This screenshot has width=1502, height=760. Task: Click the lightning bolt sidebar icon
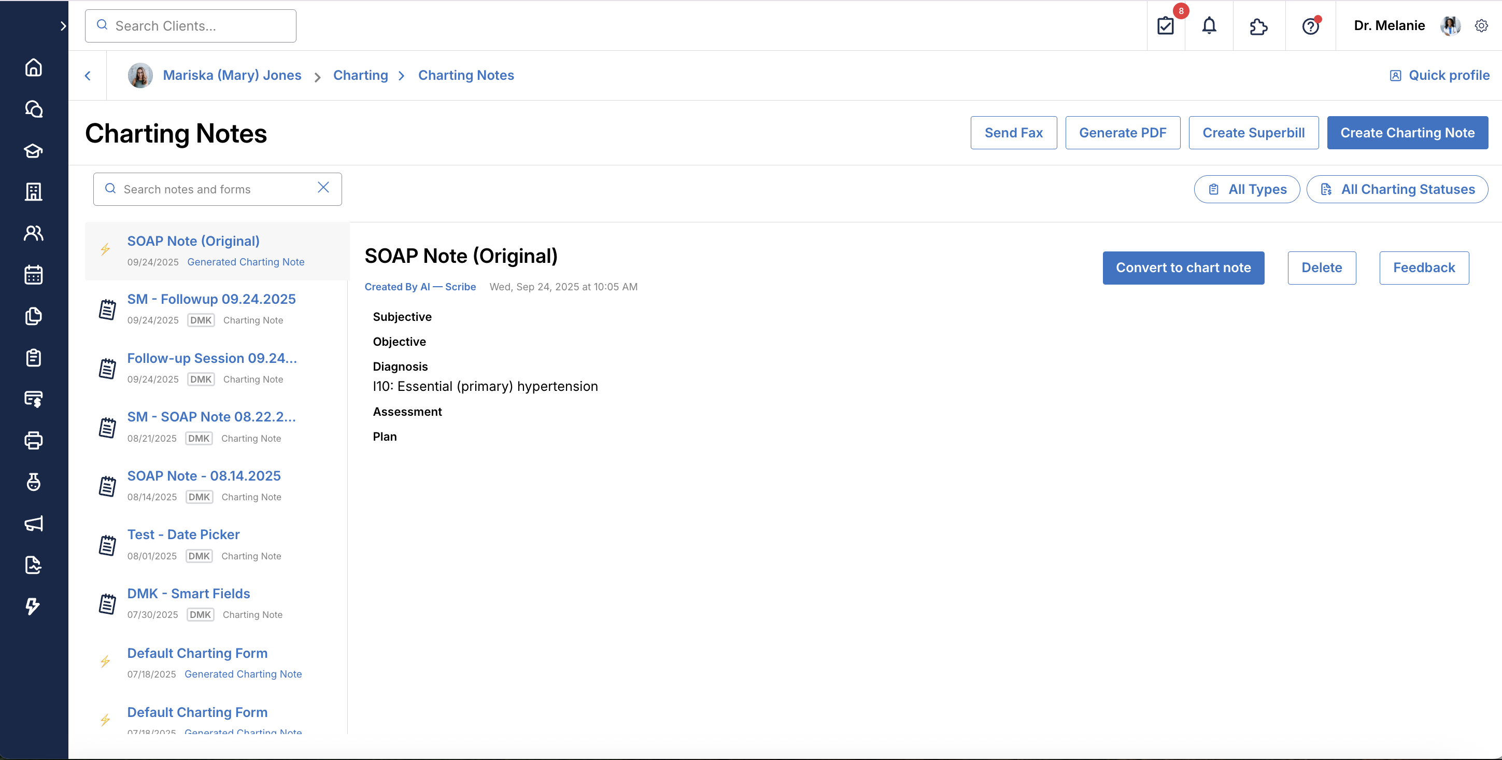coord(33,606)
